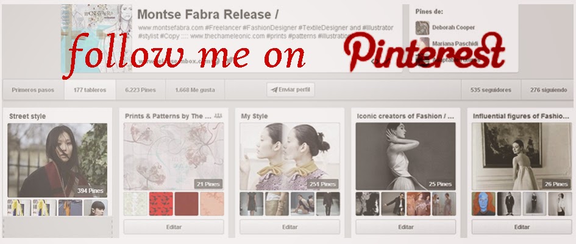
Task: Select the red patterned swatch thumbnail
Action: point(161,204)
